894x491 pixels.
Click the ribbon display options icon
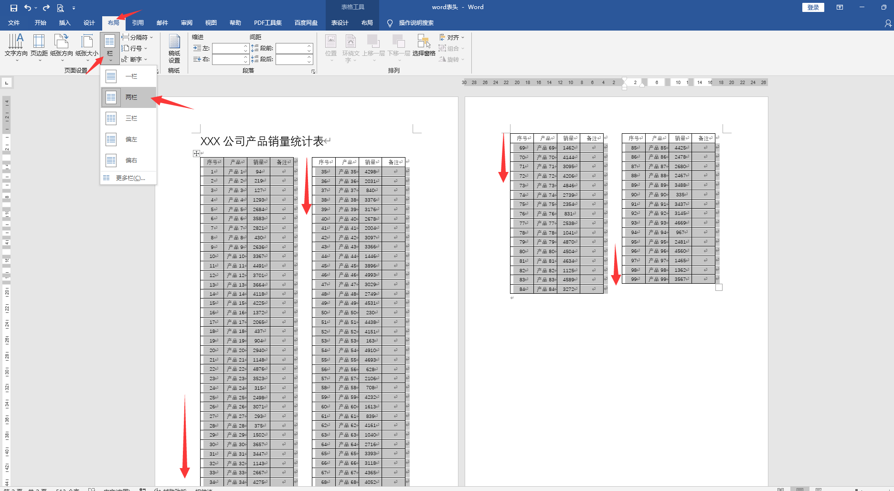pos(840,7)
